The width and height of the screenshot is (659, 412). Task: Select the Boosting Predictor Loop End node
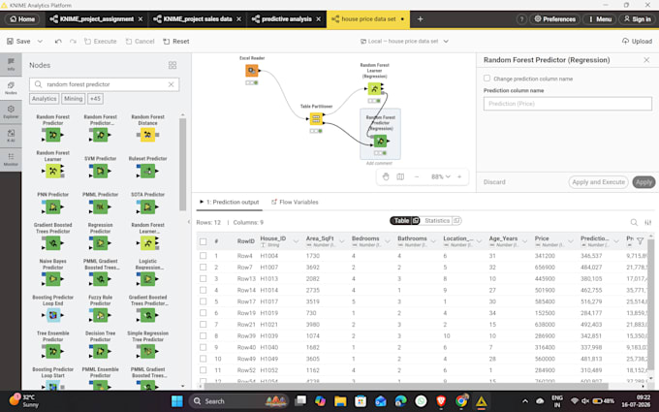tap(53, 315)
